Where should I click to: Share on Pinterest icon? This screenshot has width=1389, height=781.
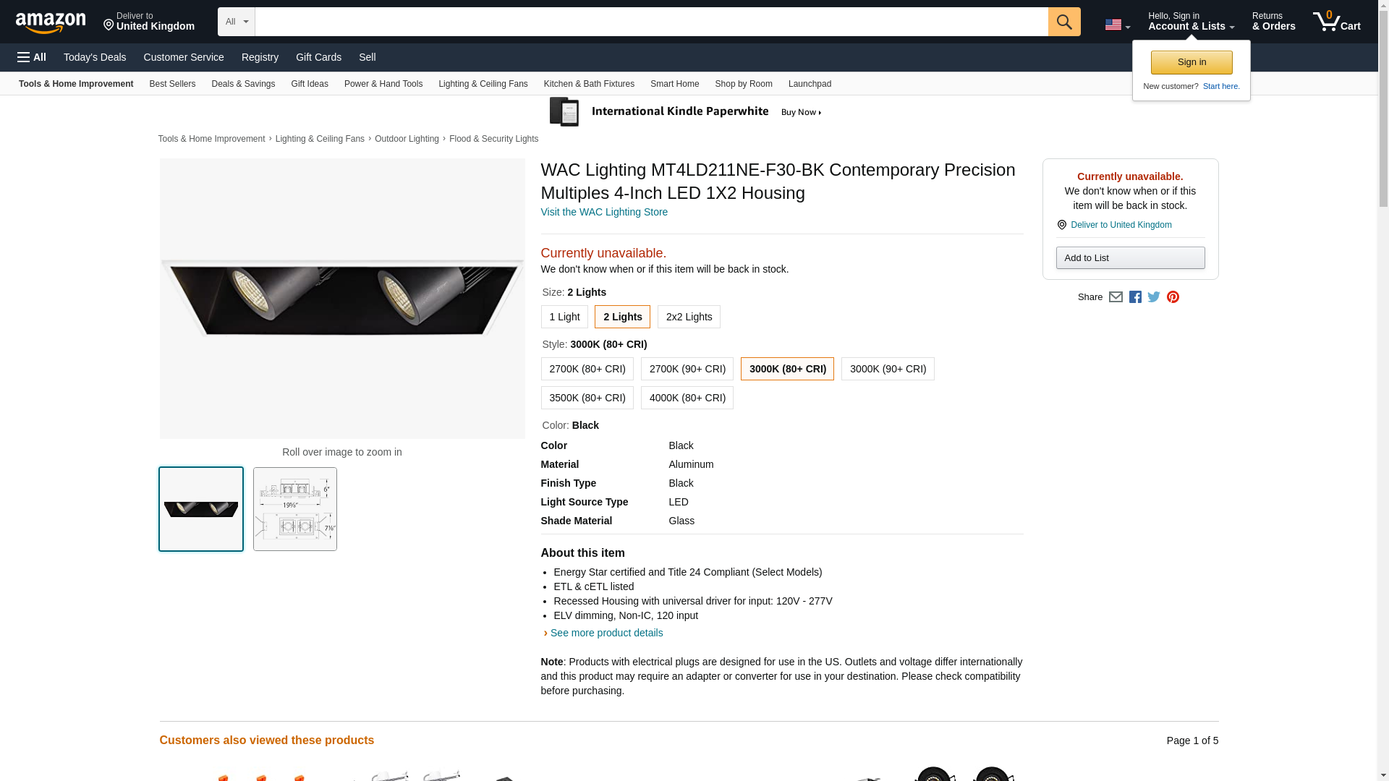[1173, 297]
